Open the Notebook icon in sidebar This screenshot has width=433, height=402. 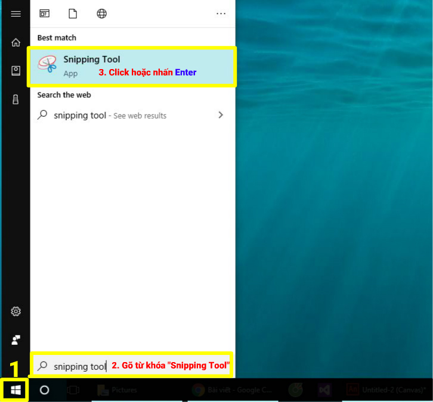coord(16,71)
